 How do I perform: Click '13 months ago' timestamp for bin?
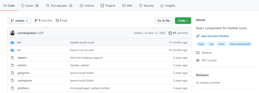click(178, 43)
